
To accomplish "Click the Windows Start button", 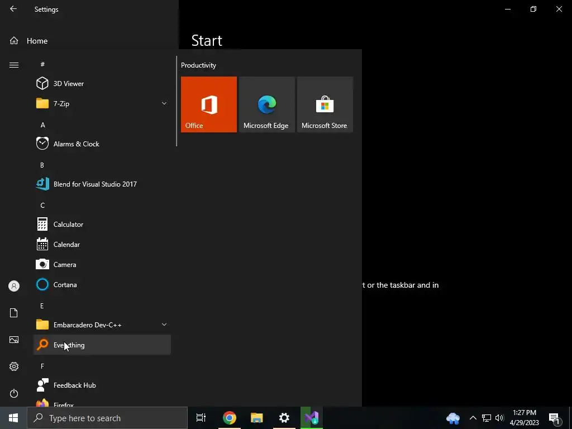I will 13,418.
